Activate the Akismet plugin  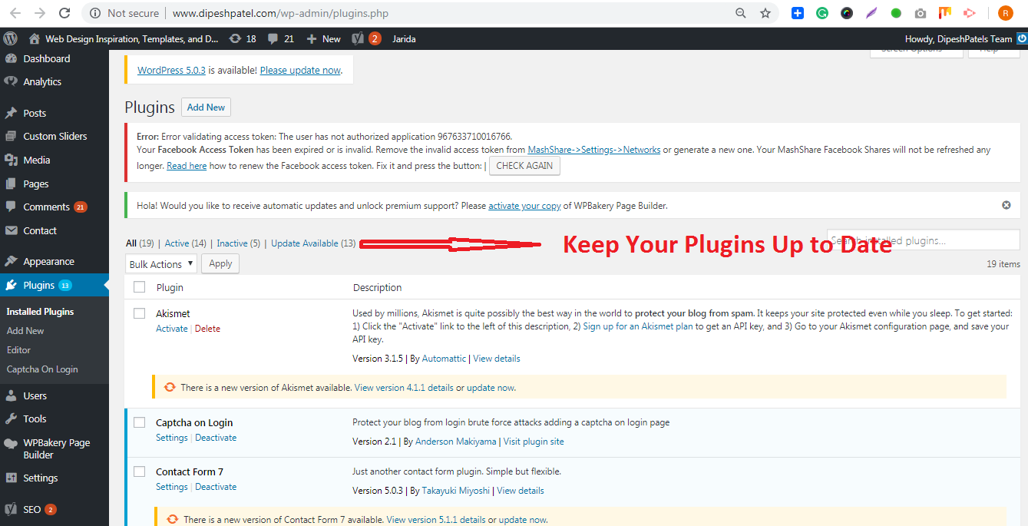tap(171, 329)
